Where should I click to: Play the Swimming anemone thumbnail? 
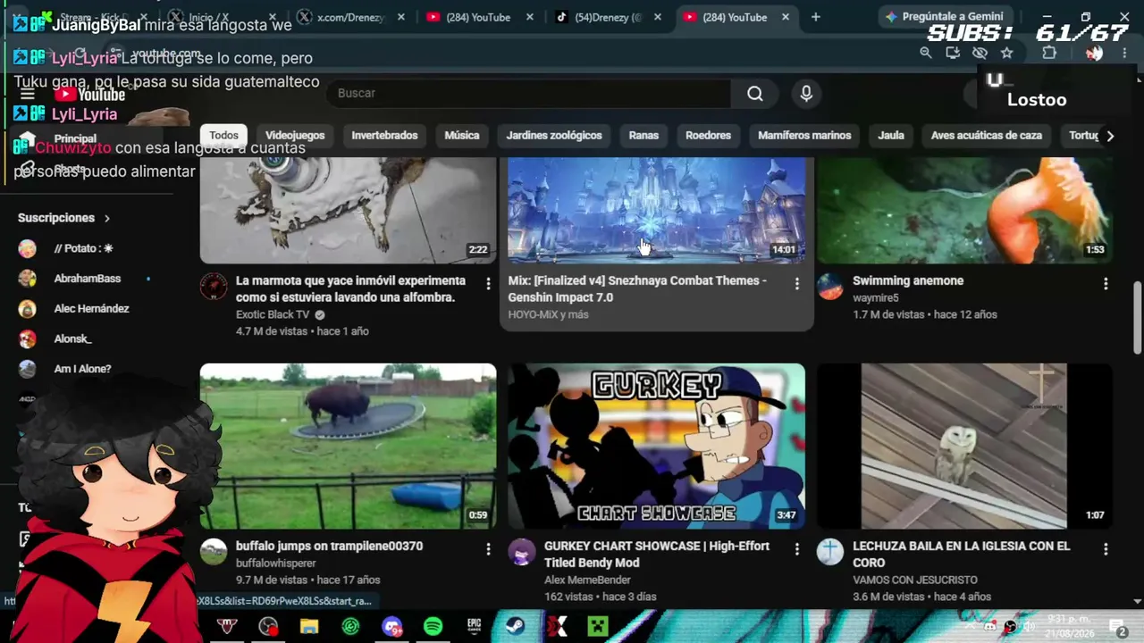pos(964,211)
